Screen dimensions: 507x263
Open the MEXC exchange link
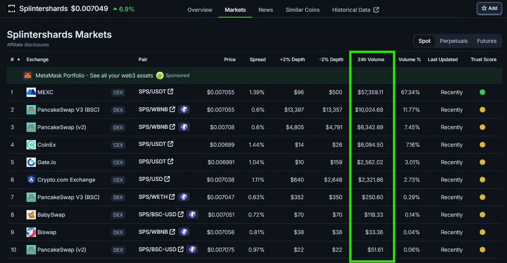[45, 92]
